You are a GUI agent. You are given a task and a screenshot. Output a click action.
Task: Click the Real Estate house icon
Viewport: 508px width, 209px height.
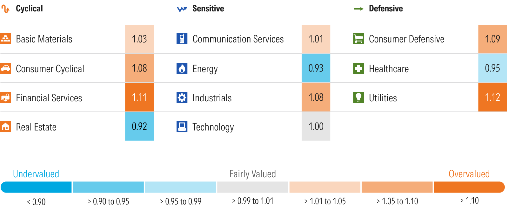click(x=5, y=127)
